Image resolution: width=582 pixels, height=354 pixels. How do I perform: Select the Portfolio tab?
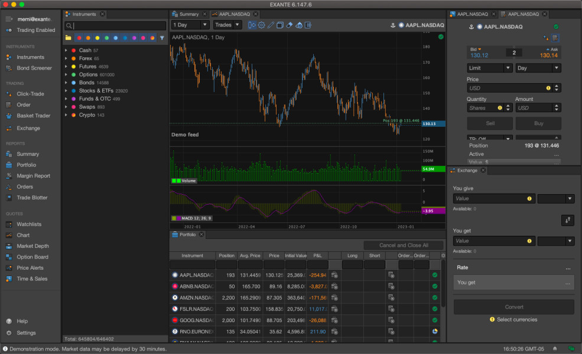[187, 234]
